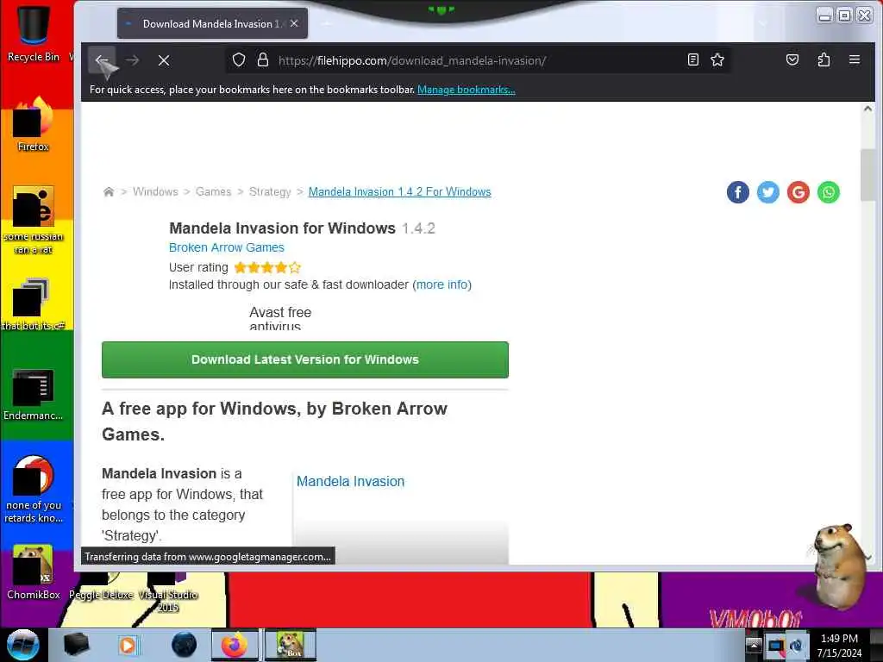Open the Manage bookmarks link
The image size is (883, 662).
[x=467, y=90]
